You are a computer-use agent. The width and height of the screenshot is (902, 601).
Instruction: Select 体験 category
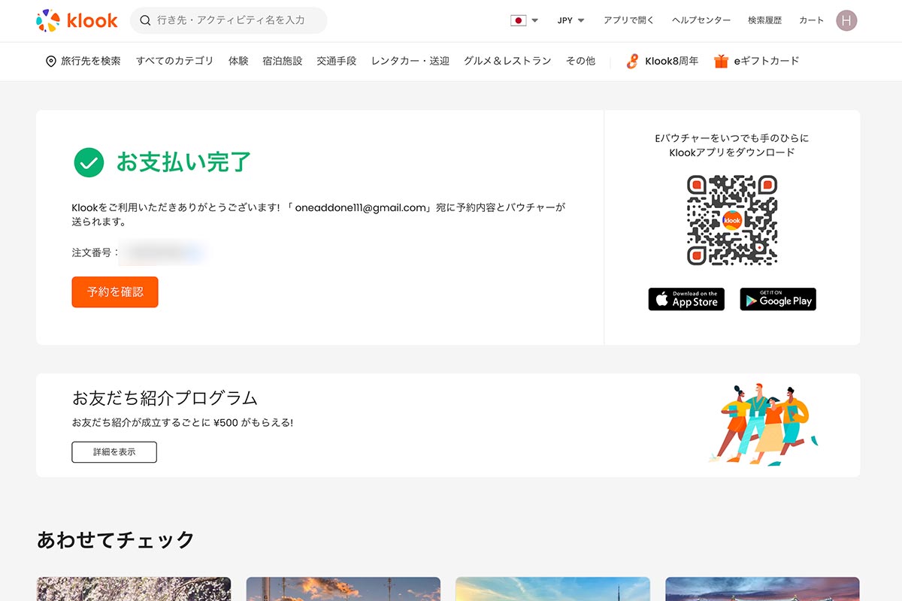click(x=238, y=61)
